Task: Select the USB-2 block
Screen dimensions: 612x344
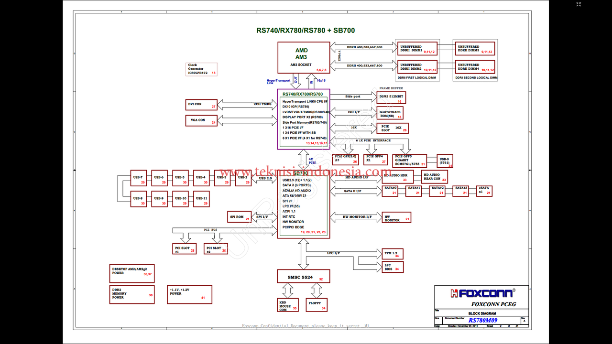Action: [x=243, y=178]
